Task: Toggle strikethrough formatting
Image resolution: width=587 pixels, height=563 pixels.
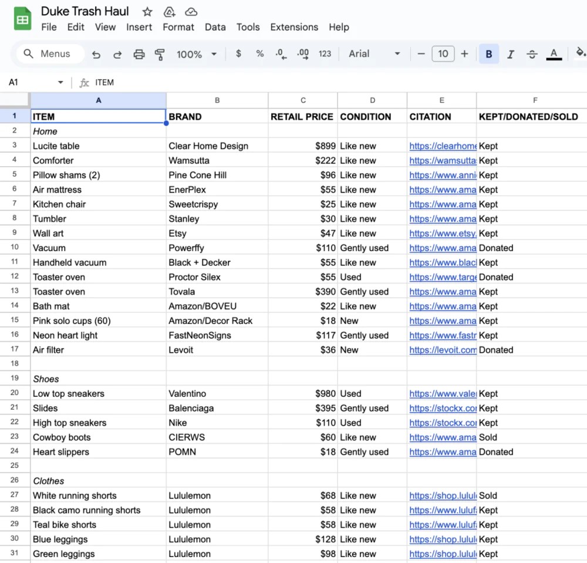Action: [532, 54]
